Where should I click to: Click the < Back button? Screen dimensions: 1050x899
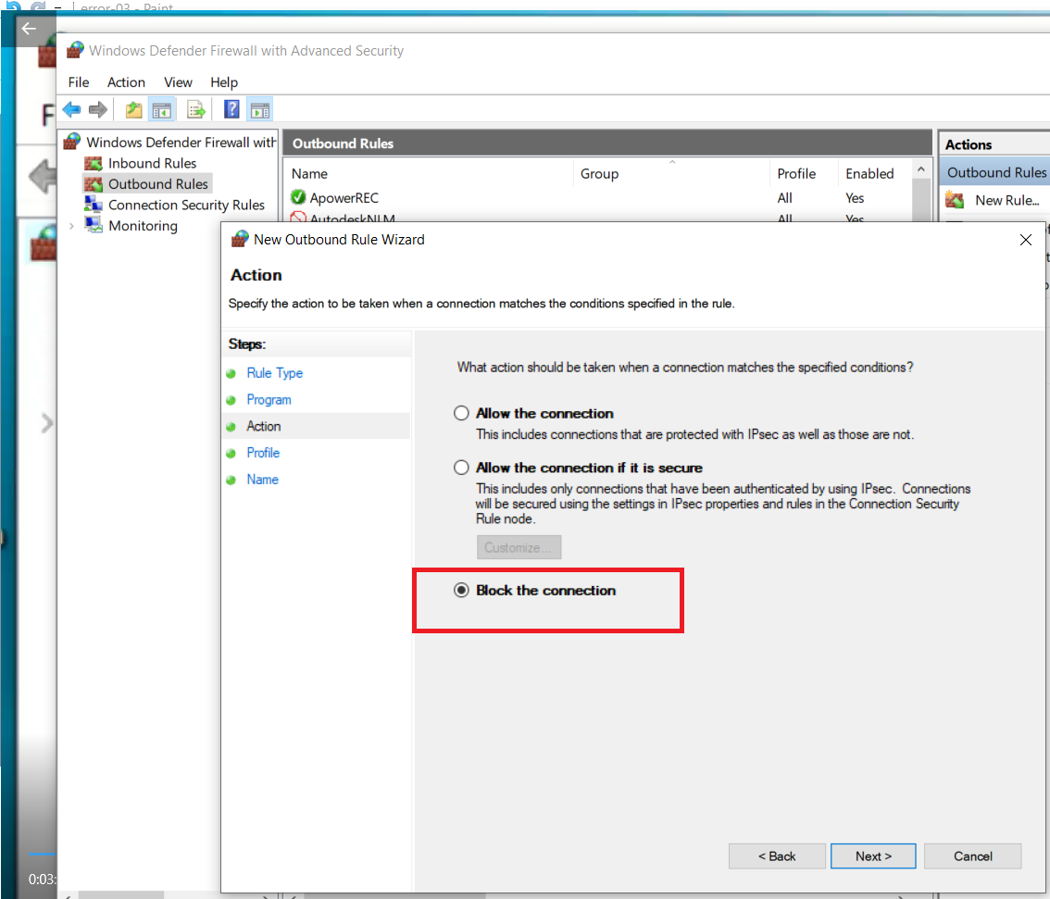(x=777, y=856)
